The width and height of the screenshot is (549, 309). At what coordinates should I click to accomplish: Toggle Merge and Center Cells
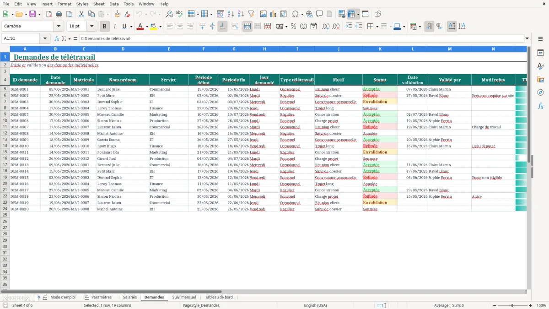[248, 27]
